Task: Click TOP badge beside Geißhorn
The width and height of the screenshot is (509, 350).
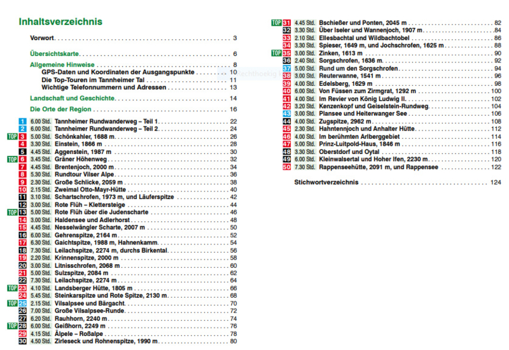Action: point(12,326)
